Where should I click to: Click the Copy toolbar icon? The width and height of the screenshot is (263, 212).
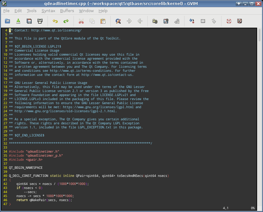(92, 21)
